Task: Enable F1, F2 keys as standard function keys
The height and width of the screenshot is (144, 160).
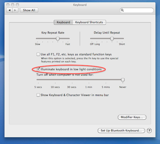Action: click(x=38, y=54)
